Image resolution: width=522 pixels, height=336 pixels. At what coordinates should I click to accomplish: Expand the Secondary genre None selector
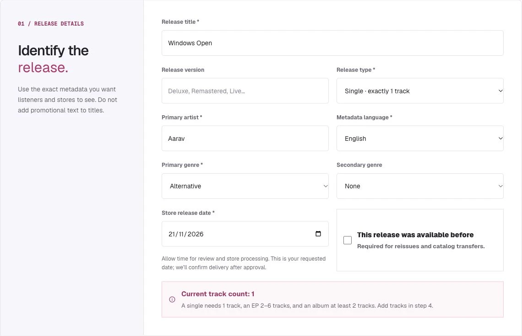pyautogui.click(x=420, y=186)
